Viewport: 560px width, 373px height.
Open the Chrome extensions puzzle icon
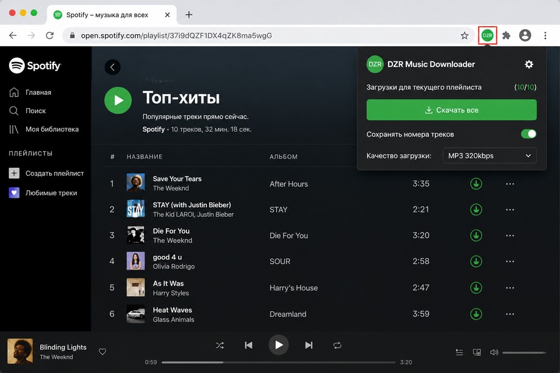[506, 35]
